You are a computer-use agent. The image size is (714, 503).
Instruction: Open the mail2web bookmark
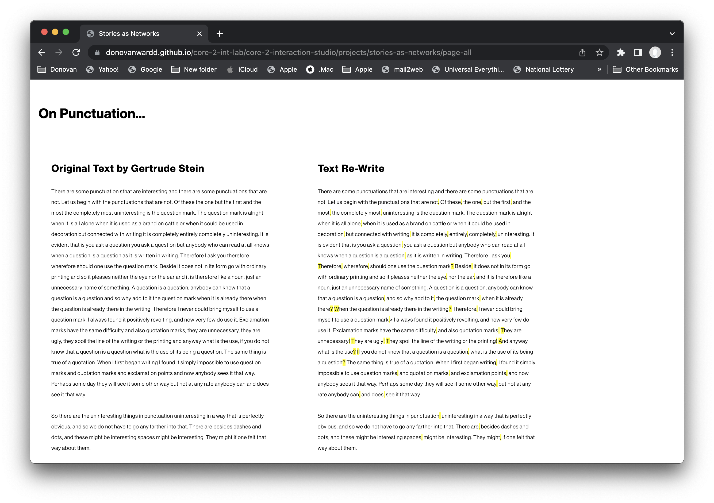402,69
